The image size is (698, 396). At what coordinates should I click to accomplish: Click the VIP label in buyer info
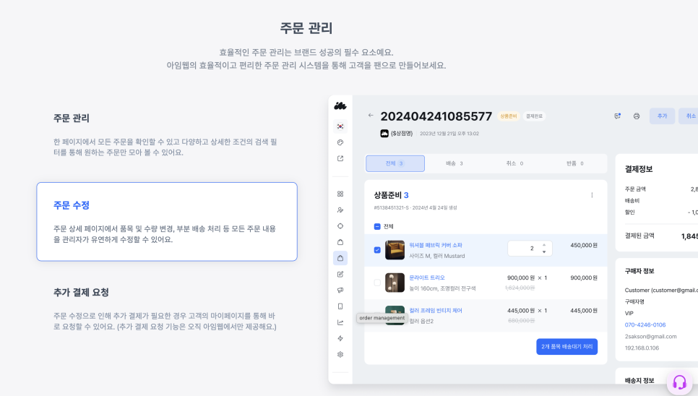[x=629, y=313]
